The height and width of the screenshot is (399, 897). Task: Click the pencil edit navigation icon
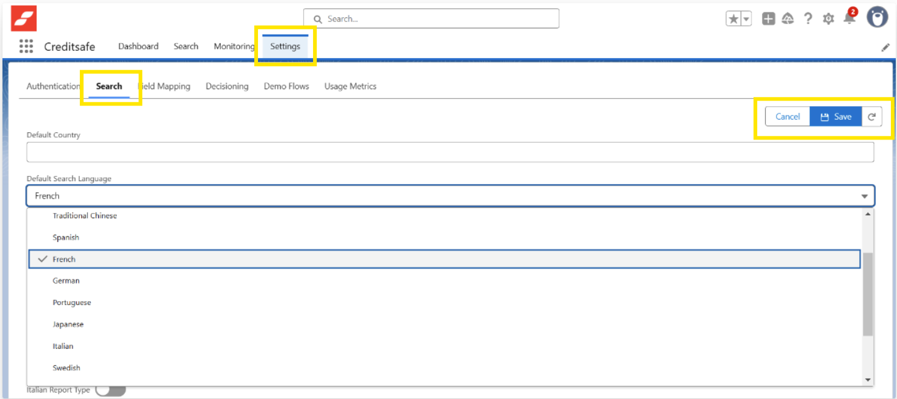(885, 47)
